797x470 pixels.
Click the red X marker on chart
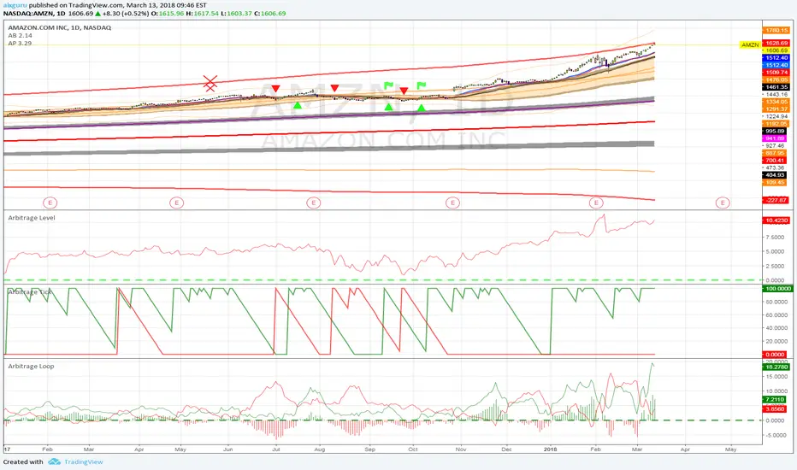(210, 84)
